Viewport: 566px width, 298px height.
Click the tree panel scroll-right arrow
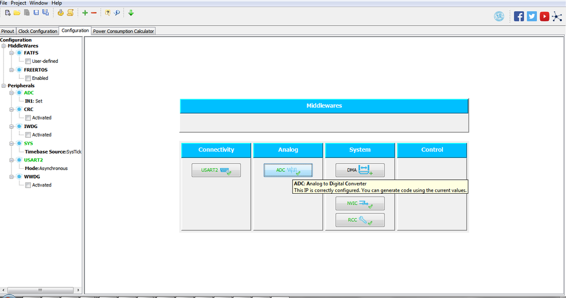point(78,290)
